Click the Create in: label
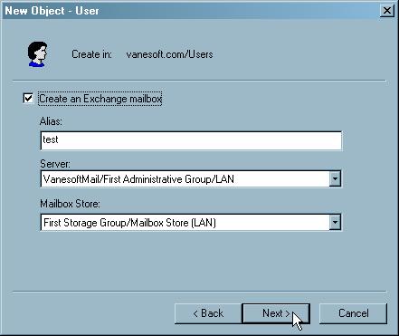This screenshot has height=336, width=399. click(x=91, y=54)
